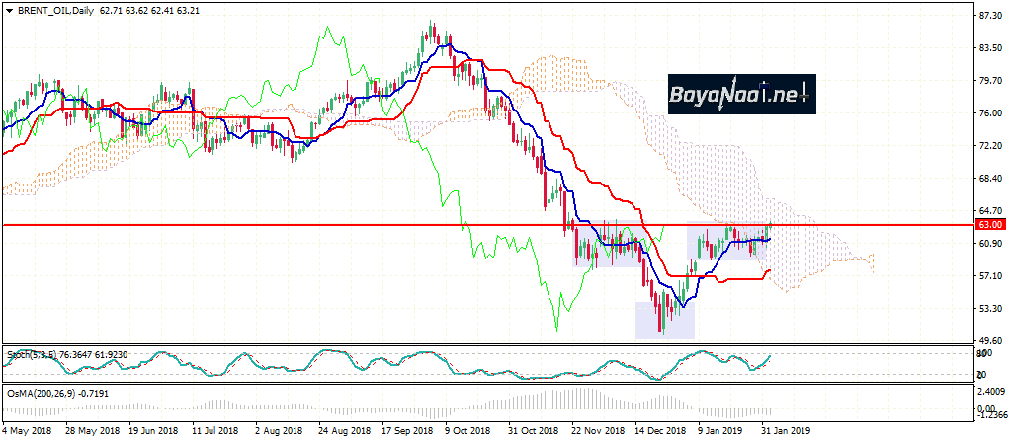Click the 68.40 price axis label

991,179
